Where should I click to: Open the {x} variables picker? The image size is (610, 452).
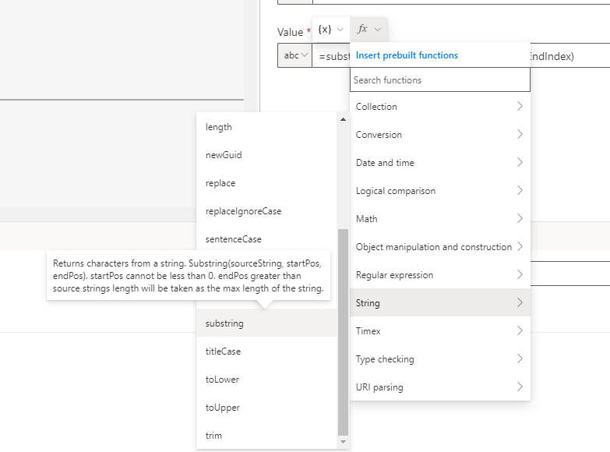(x=330, y=29)
